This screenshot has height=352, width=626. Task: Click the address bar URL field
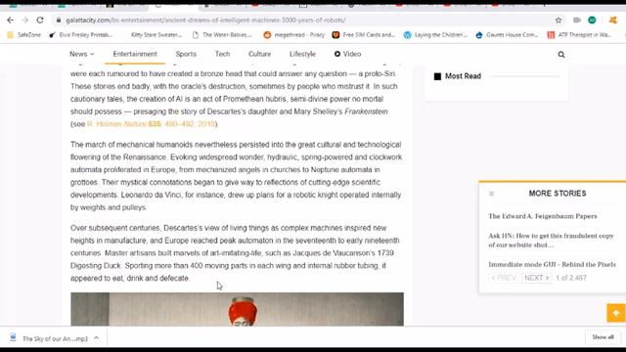coord(303,20)
